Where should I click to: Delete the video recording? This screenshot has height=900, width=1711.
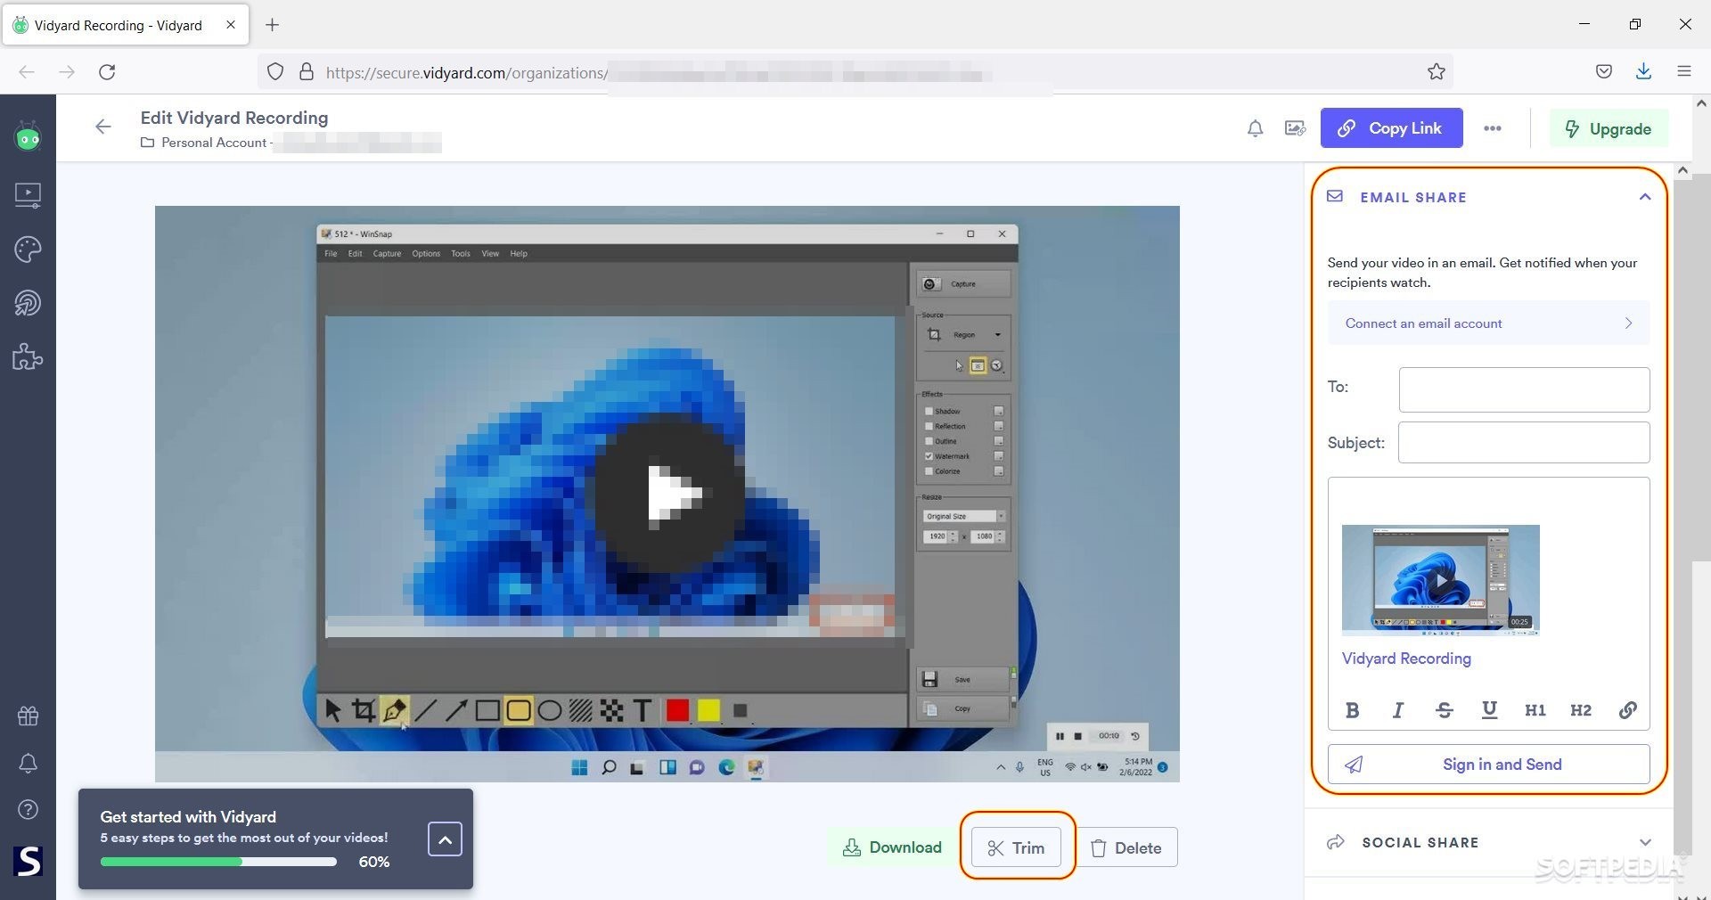coord(1127,847)
